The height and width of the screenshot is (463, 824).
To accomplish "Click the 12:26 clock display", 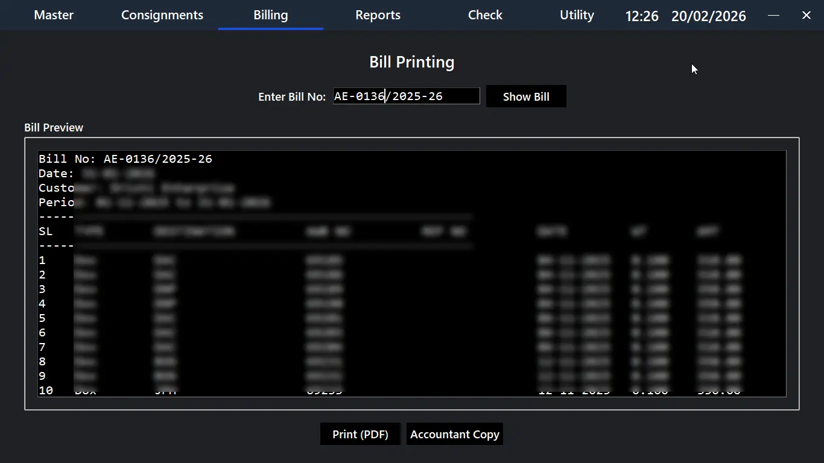I will coord(642,16).
